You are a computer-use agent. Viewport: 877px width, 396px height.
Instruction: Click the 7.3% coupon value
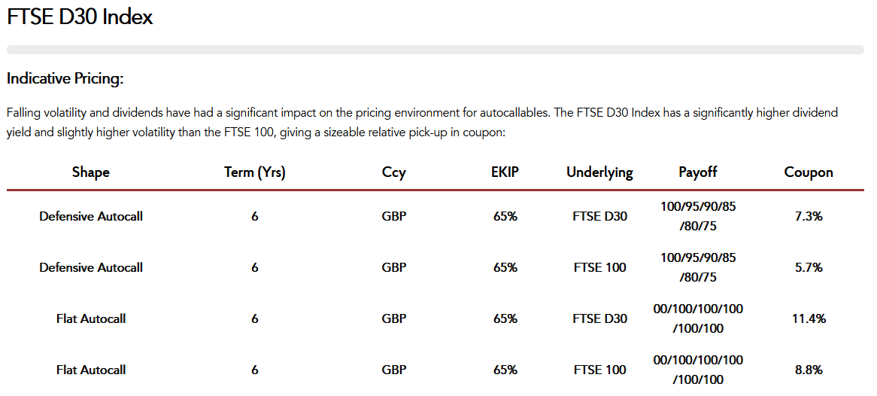click(809, 216)
